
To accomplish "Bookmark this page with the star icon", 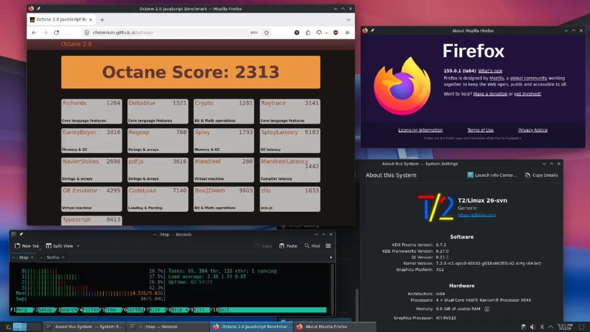I will point(266,32).
